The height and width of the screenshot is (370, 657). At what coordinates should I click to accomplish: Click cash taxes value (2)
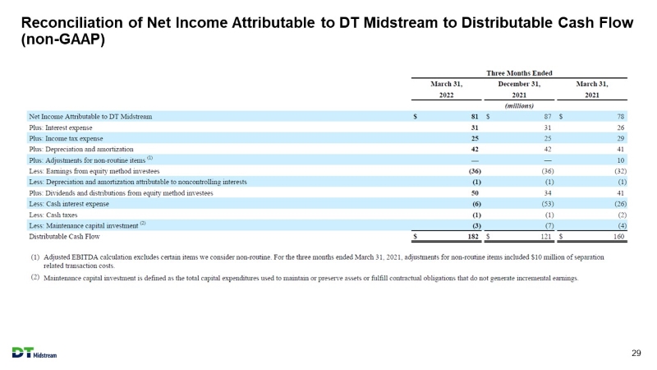click(x=623, y=215)
